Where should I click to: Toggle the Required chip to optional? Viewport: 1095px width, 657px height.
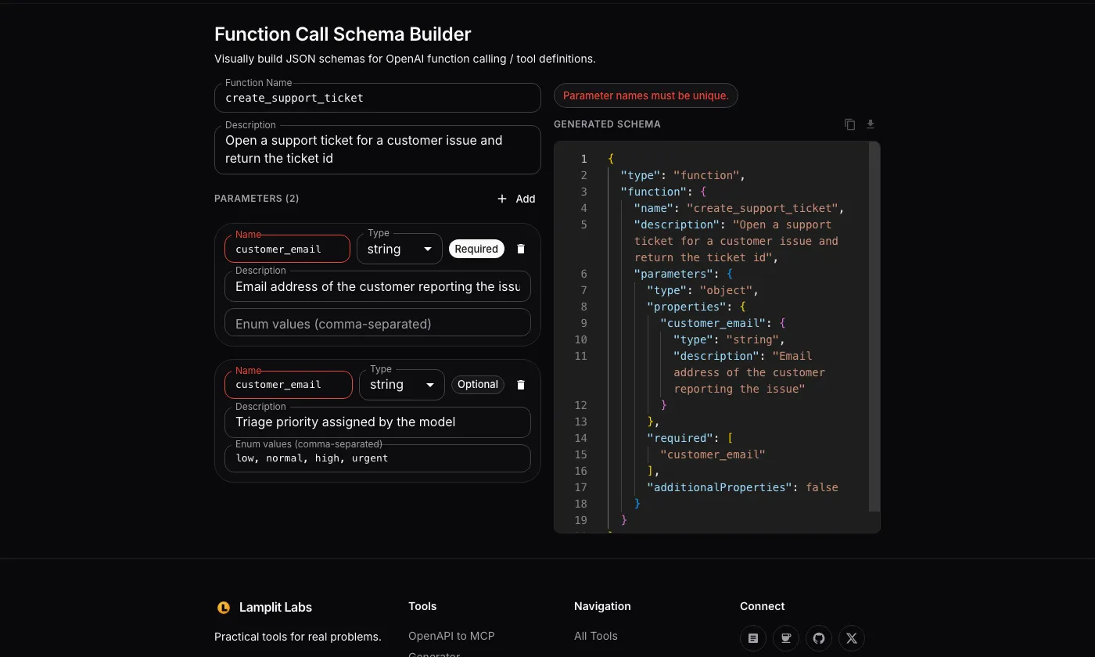tap(476, 249)
